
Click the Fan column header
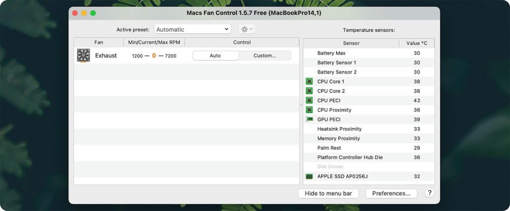(x=99, y=43)
